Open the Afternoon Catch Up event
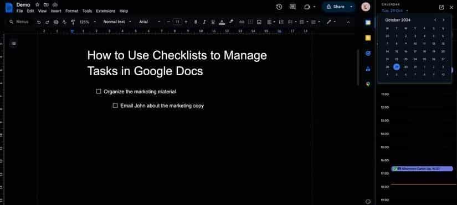The width and height of the screenshot is (457, 205). point(422,169)
